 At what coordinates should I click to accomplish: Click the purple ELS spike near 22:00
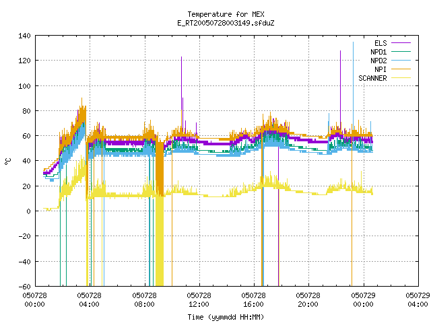340,88
